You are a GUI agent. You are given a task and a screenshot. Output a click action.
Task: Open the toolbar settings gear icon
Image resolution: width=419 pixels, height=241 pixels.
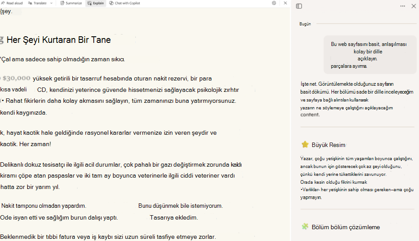(274, 3)
